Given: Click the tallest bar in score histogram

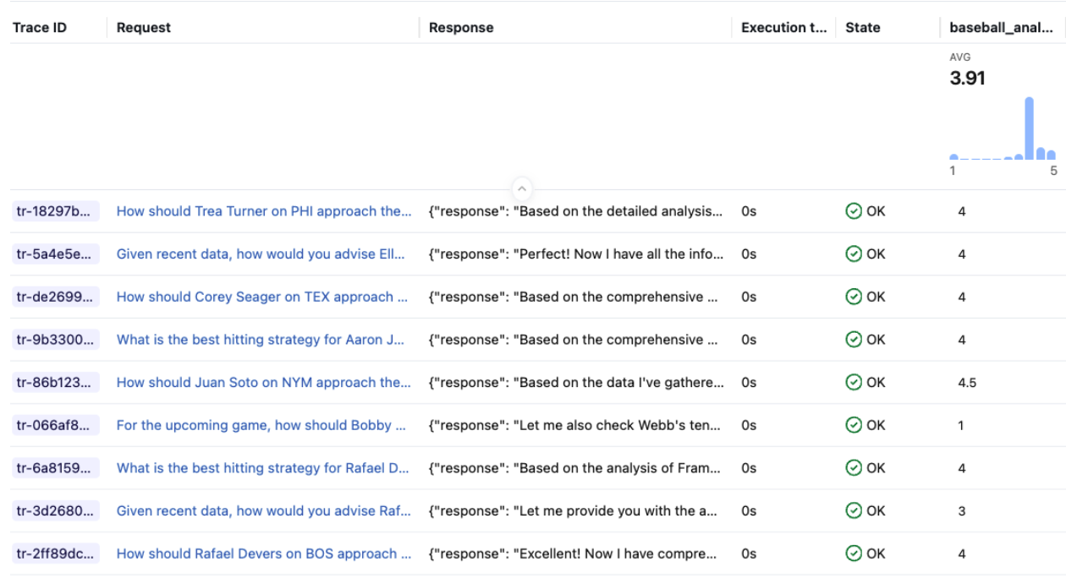Looking at the screenshot, I should [x=1030, y=128].
